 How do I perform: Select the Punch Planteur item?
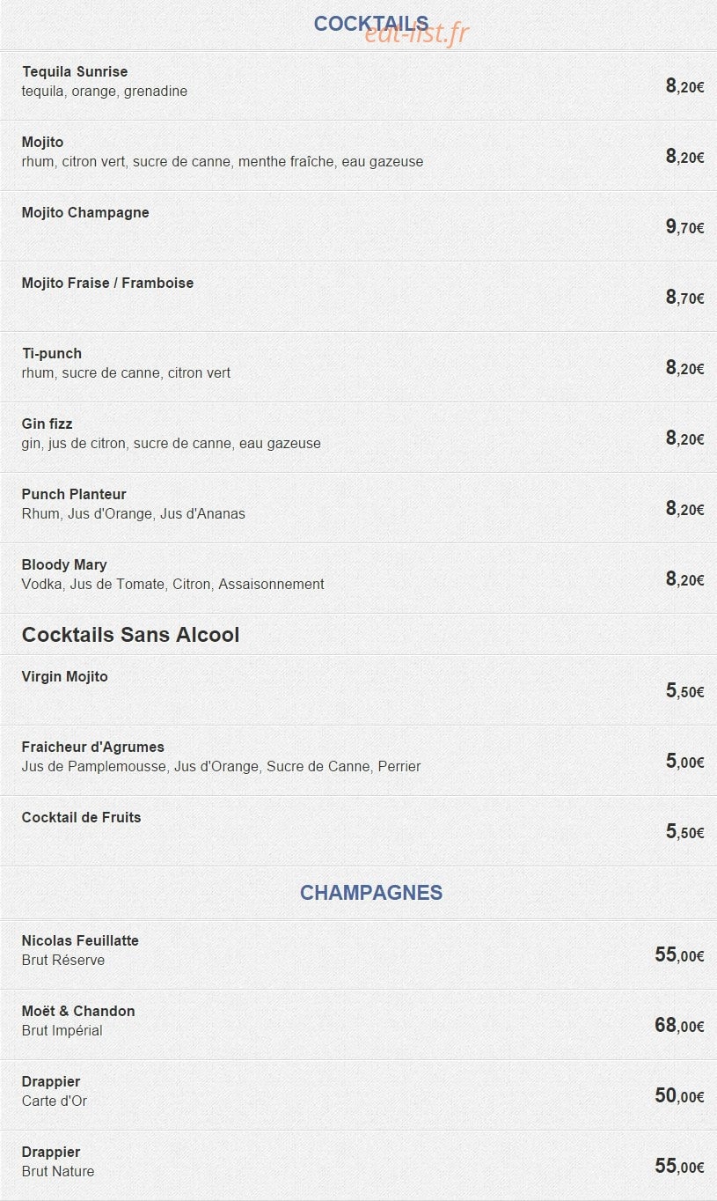tap(358, 508)
